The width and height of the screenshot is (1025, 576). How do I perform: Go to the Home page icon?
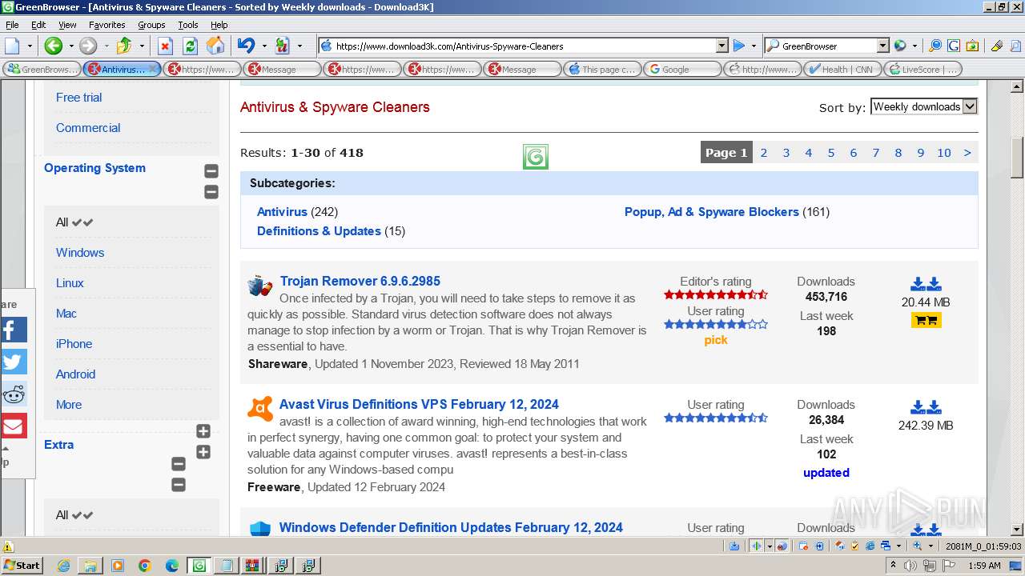[x=215, y=46]
